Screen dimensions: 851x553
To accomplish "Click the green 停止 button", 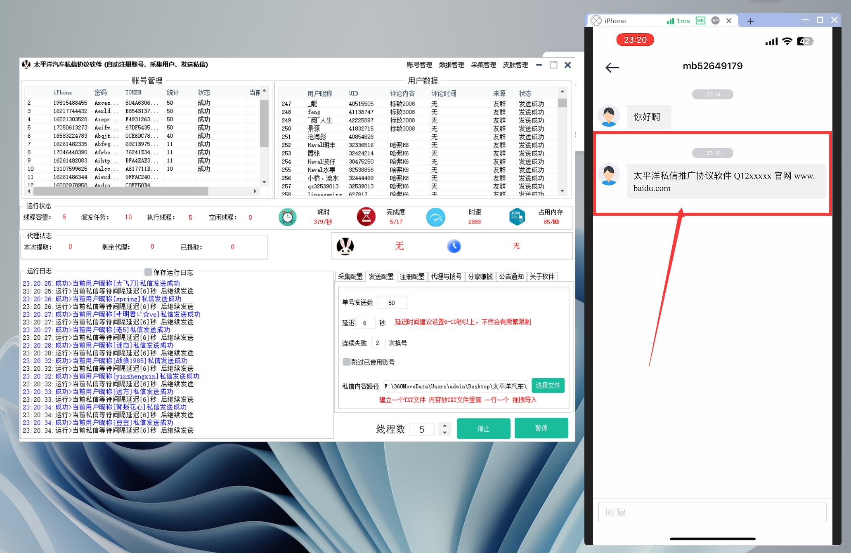I will point(483,428).
